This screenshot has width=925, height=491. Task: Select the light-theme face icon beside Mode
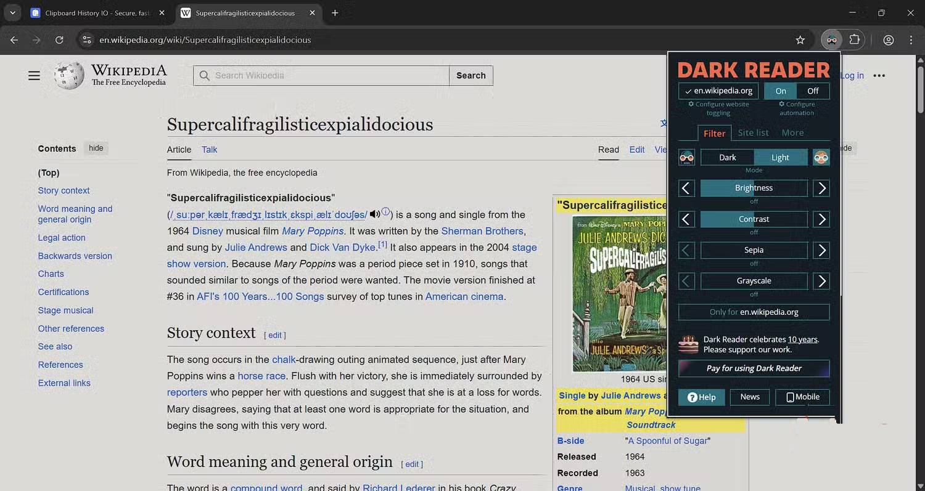pyautogui.click(x=821, y=157)
